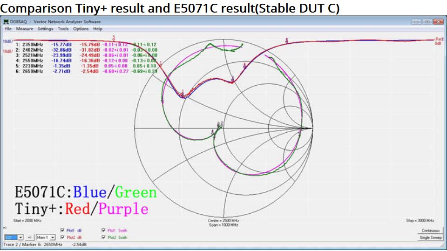
Task: Click the DG8SAQ application icon in title bar
Action: click(x=6, y=22)
